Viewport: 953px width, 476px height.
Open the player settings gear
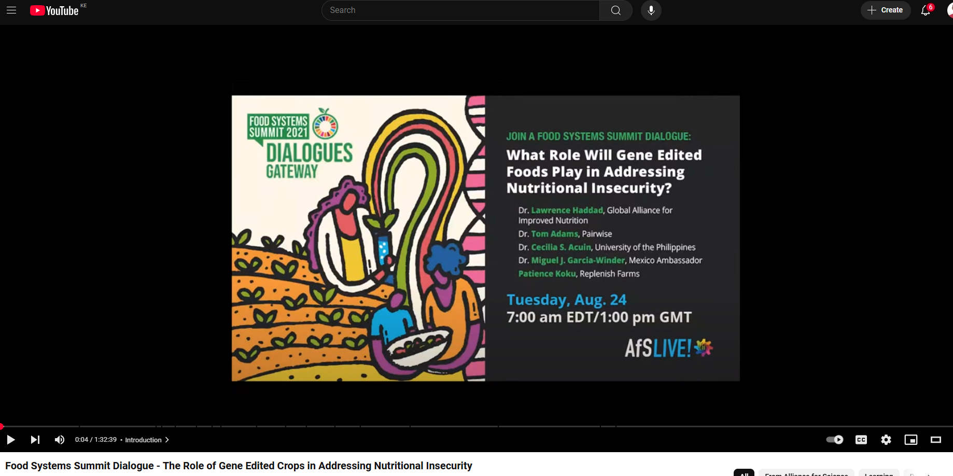[886, 440]
